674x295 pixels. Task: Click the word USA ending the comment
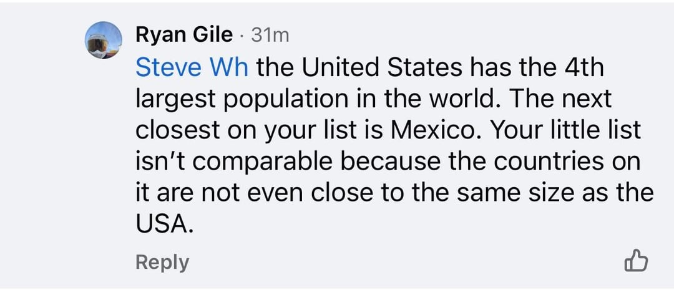(x=161, y=225)
